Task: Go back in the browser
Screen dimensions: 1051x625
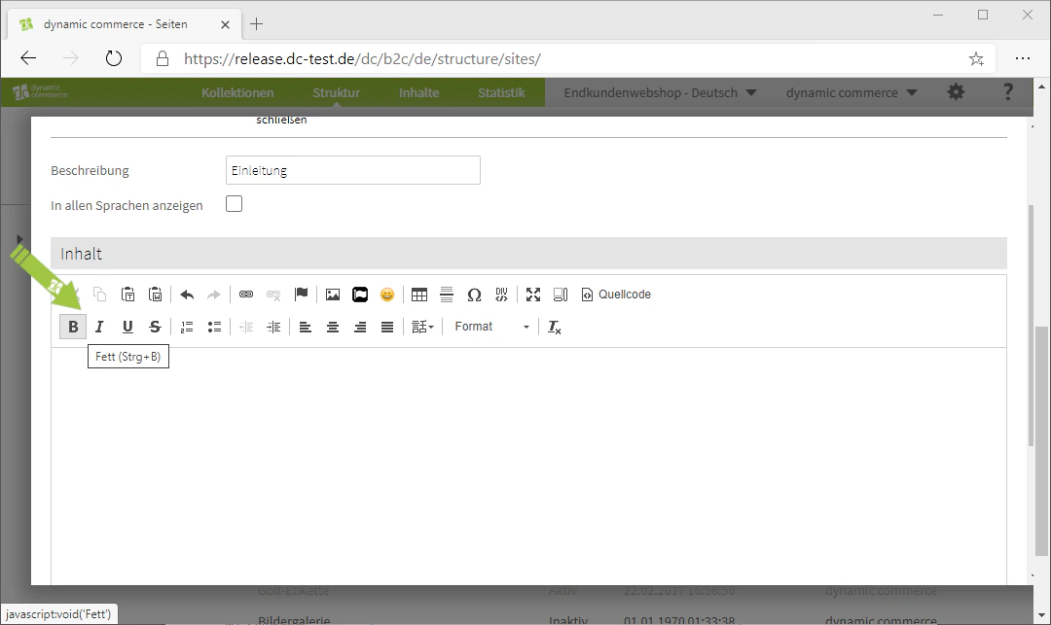Action: point(28,58)
